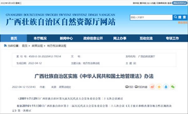188x114 pixels.
Task: Click the site title 广西壮族自治区自然资源厅网站
Action: (60, 22)
